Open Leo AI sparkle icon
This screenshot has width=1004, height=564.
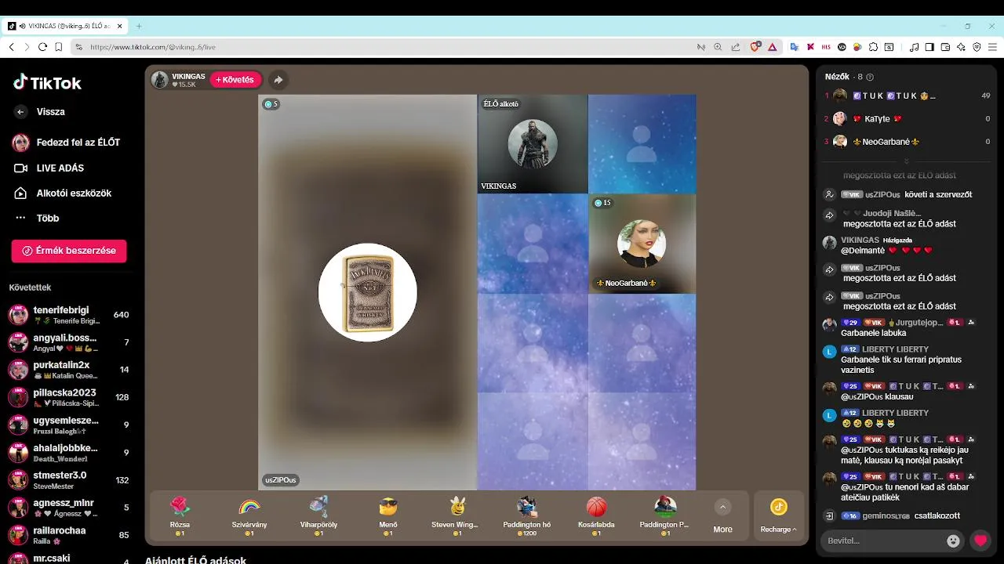[961, 47]
